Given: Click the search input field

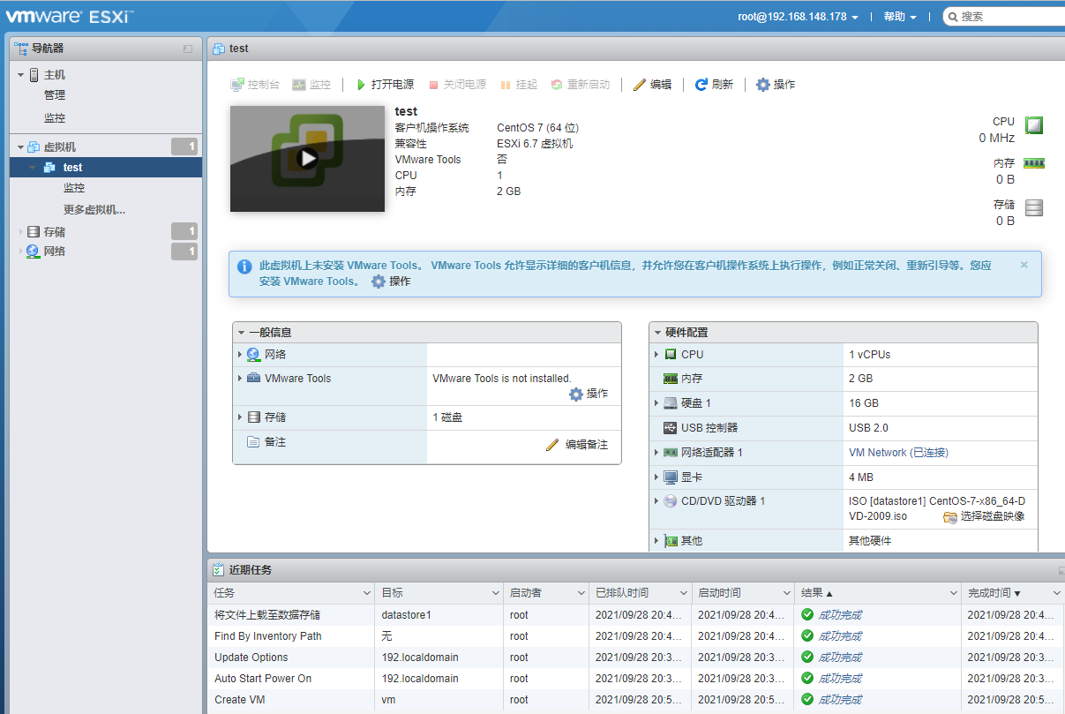Looking at the screenshot, I should (x=1006, y=17).
